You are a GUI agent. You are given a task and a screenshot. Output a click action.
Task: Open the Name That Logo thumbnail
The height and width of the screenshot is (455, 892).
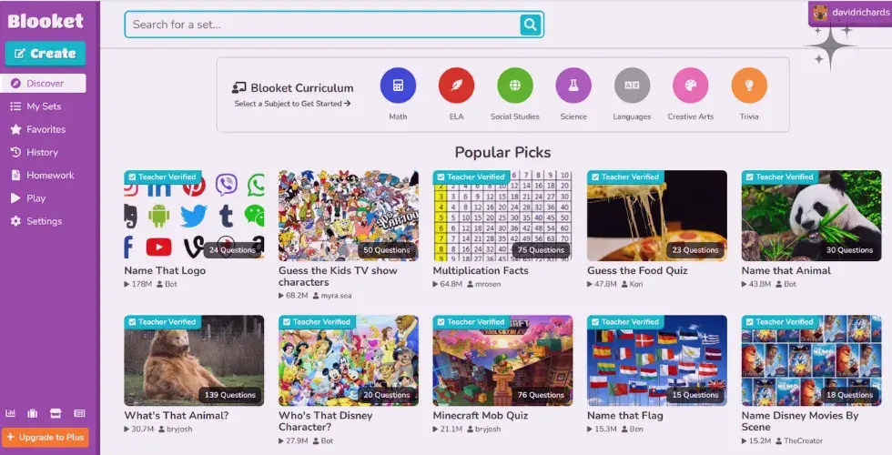[194, 216]
